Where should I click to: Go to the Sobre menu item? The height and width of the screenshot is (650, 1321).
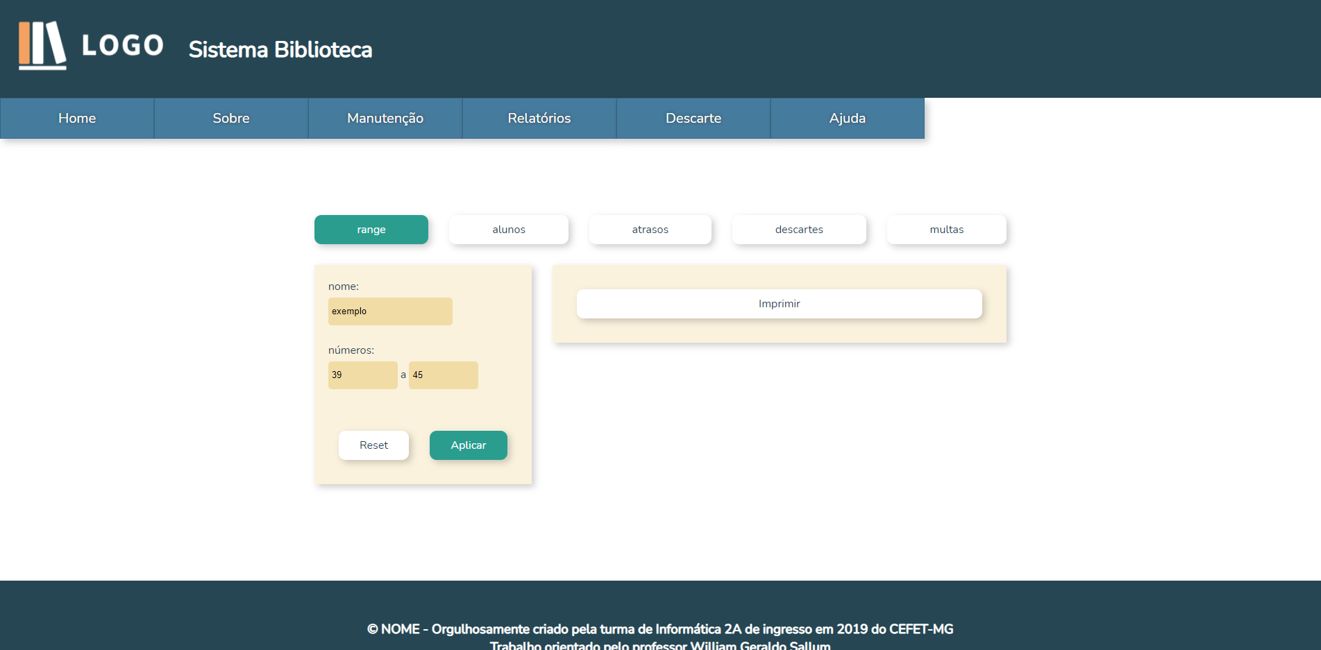point(231,118)
